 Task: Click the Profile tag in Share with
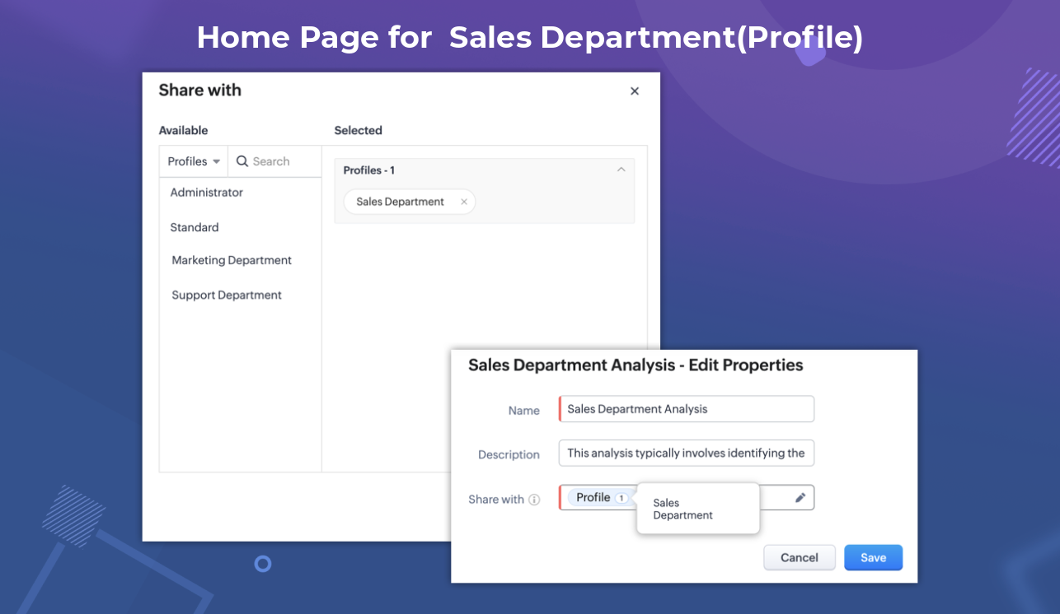(x=593, y=497)
